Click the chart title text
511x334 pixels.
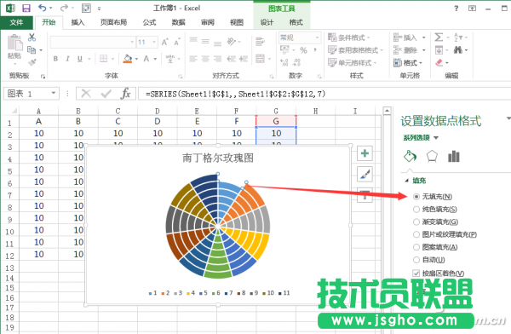click(x=218, y=158)
